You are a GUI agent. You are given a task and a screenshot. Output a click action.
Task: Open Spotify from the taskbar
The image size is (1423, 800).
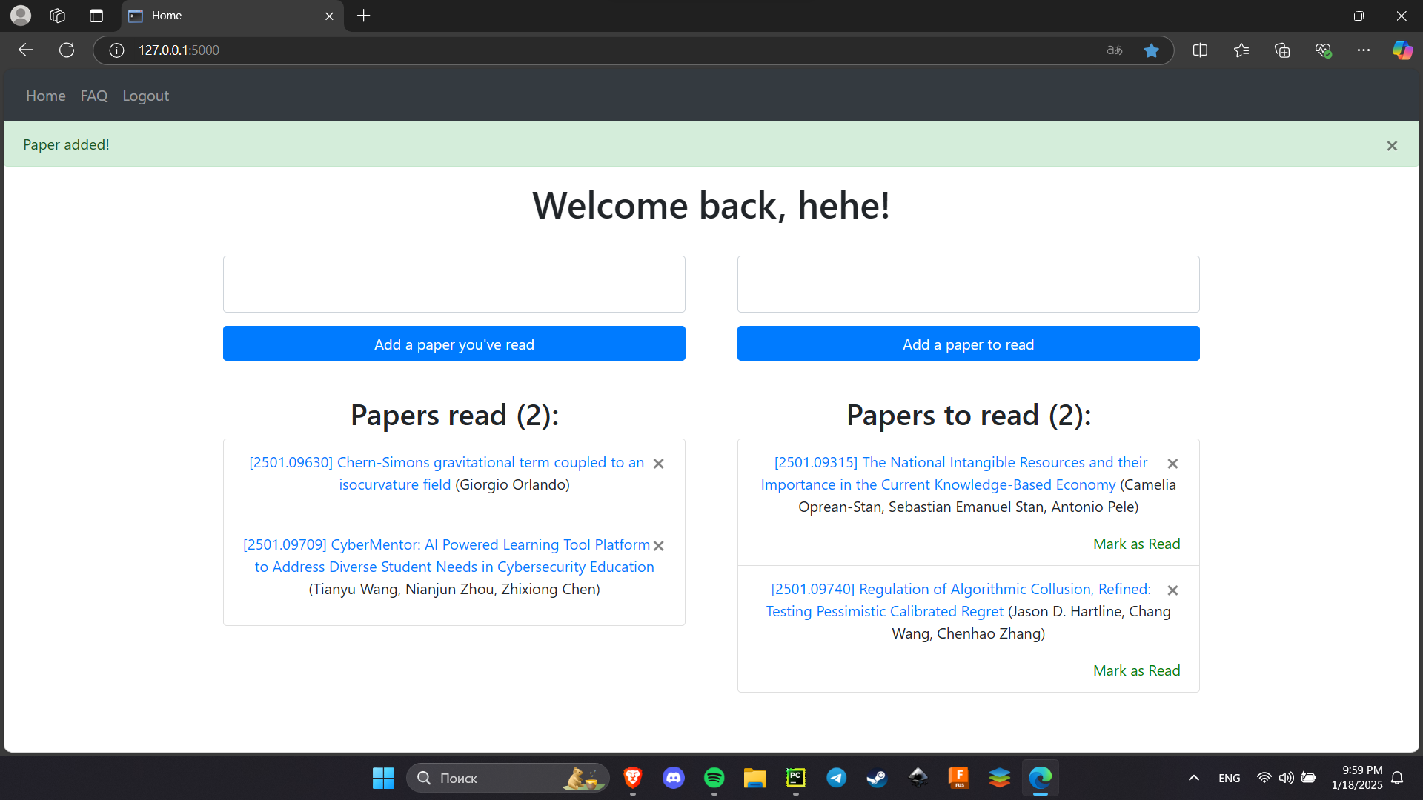(x=714, y=778)
